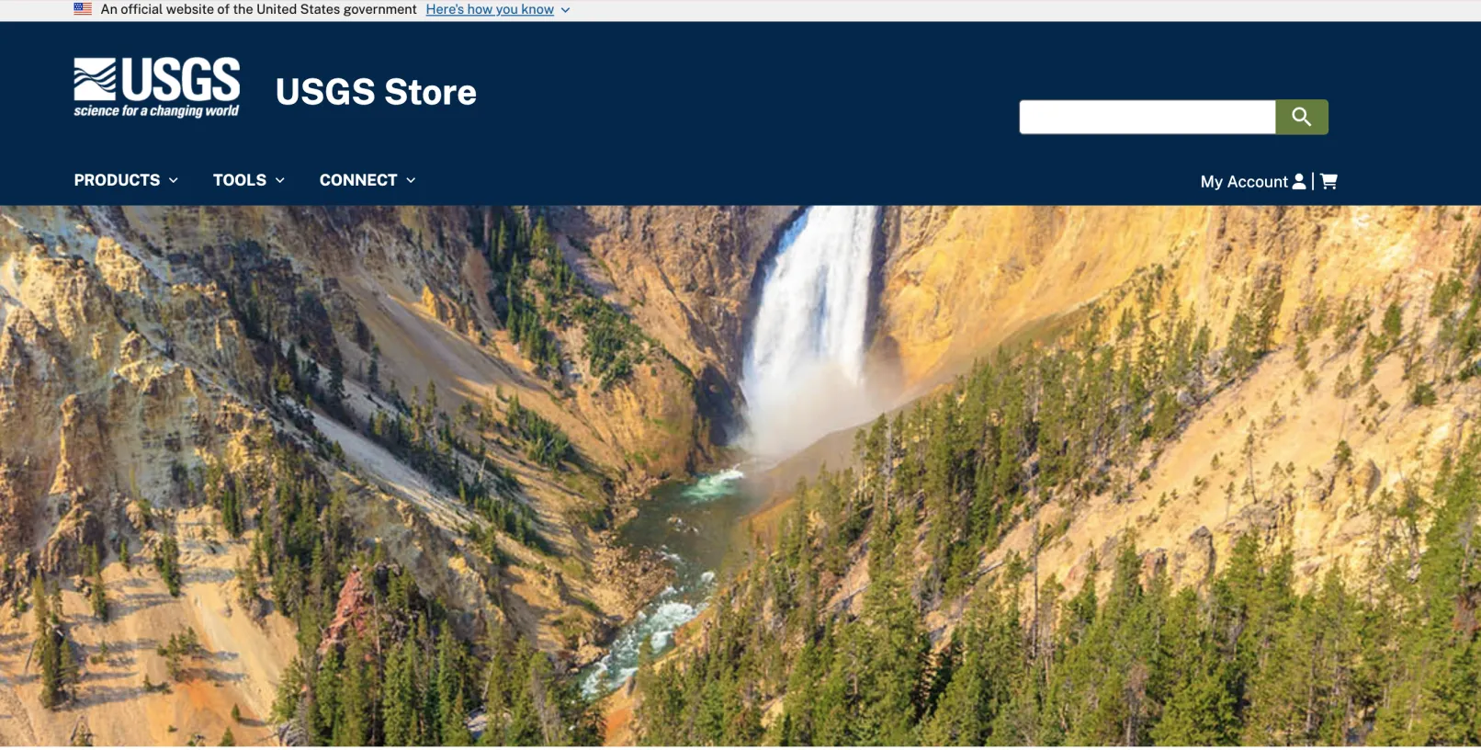The image size is (1481, 750).
Task: Click the USGS wave emblem icon
Action: pyautogui.click(x=96, y=79)
